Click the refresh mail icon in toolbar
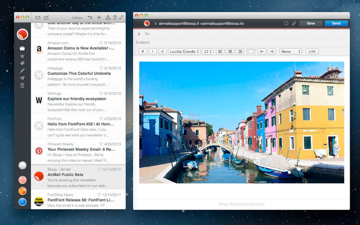360x225 pixels. pos(38,18)
